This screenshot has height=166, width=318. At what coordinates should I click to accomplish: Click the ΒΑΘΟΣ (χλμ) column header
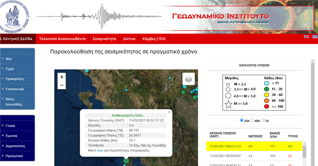point(275,135)
